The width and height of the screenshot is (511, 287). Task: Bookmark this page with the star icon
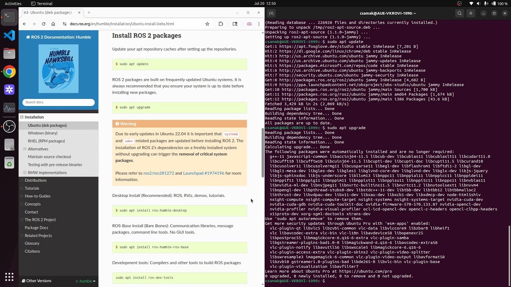point(207,24)
